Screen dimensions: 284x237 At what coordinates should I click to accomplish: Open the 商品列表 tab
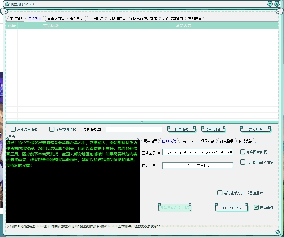tap(16, 19)
